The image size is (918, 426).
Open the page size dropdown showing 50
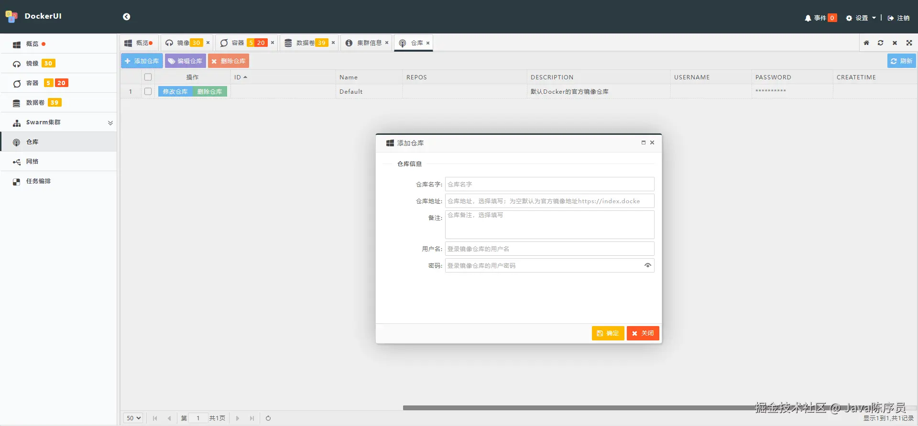click(133, 418)
